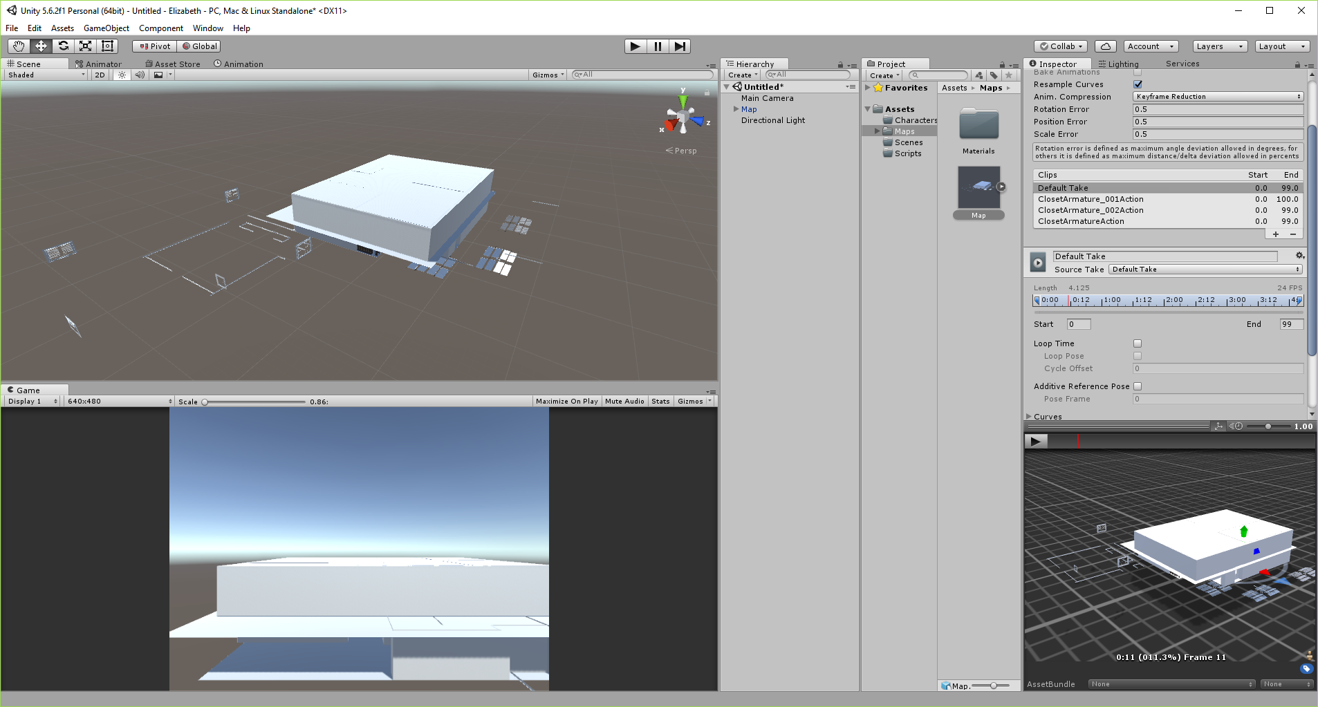Click the clip preview play icon

pyautogui.click(x=1038, y=263)
